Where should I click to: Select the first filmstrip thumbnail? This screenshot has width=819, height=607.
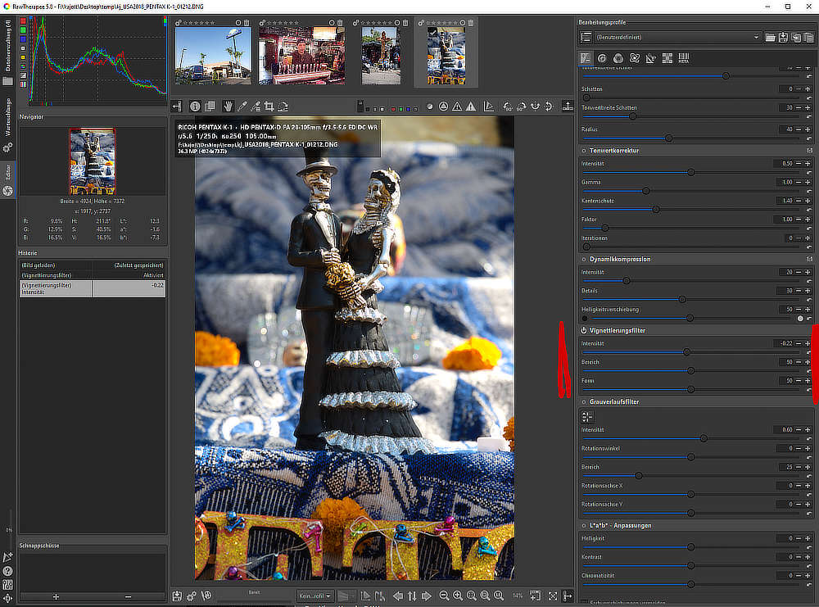tap(212, 54)
